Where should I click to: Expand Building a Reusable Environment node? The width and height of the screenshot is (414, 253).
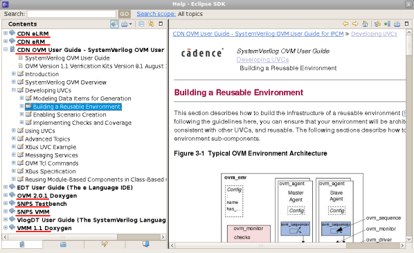point(21,106)
